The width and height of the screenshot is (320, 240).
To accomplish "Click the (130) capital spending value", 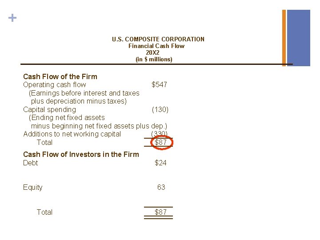I will (x=160, y=109).
